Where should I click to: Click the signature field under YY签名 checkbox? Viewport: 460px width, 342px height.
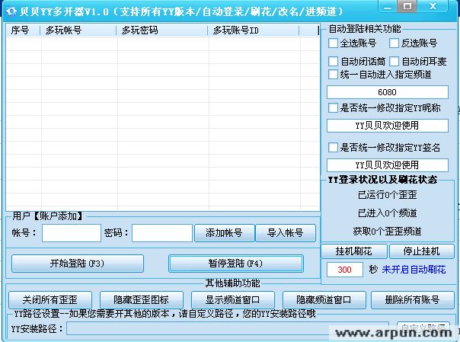click(388, 165)
